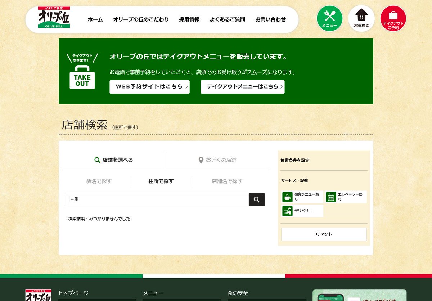Viewport: 432px width, 301px height.
Task: Select 駅名で探す tab
Action: (x=99, y=181)
